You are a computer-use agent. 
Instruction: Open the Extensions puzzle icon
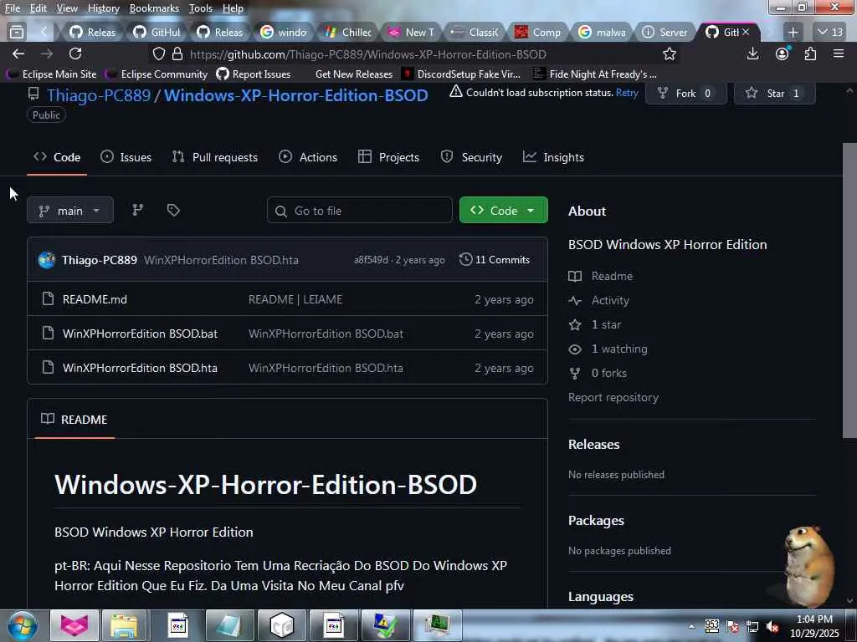810,53
